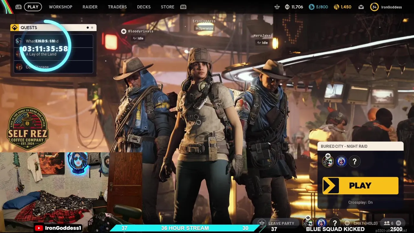Click the YouTube icon in stream overlay
The height and width of the screenshot is (233, 414).
point(39,228)
